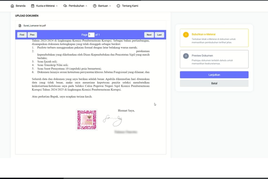Click the Pembubuhan upload cloud icon
268x179 pixels.
pos(65,6)
